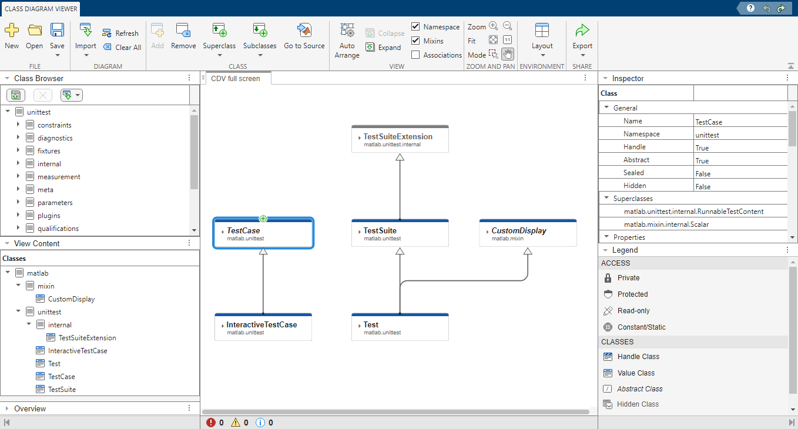Expand TestSuite class box details
This screenshot has width=798, height=429.
[x=359, y=232]
